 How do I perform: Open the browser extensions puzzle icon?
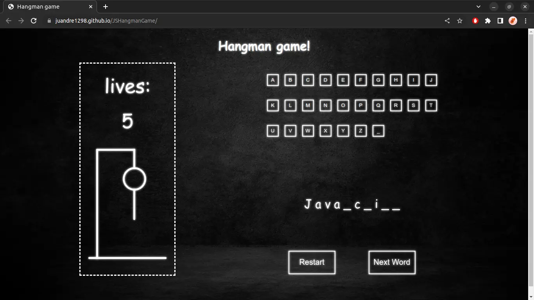488,21
